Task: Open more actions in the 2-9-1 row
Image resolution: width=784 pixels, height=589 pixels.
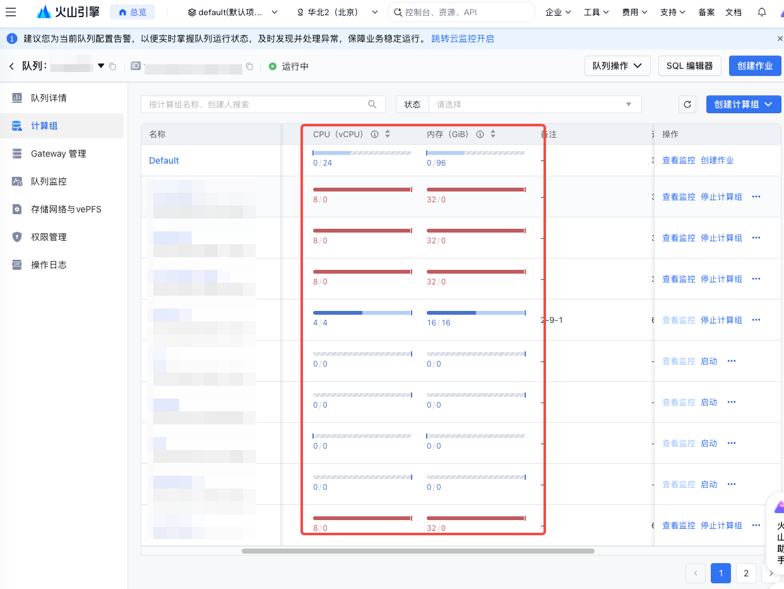Action: [x=756, y=320]
